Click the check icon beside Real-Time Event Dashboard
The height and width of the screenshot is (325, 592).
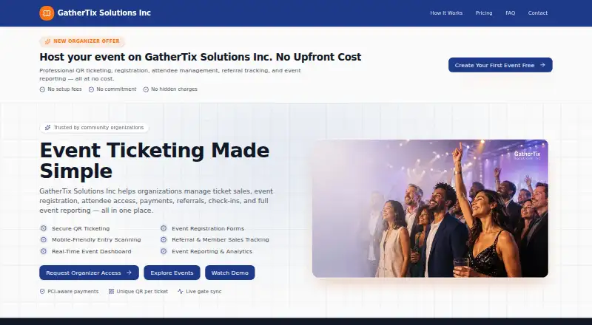(44, 251)
